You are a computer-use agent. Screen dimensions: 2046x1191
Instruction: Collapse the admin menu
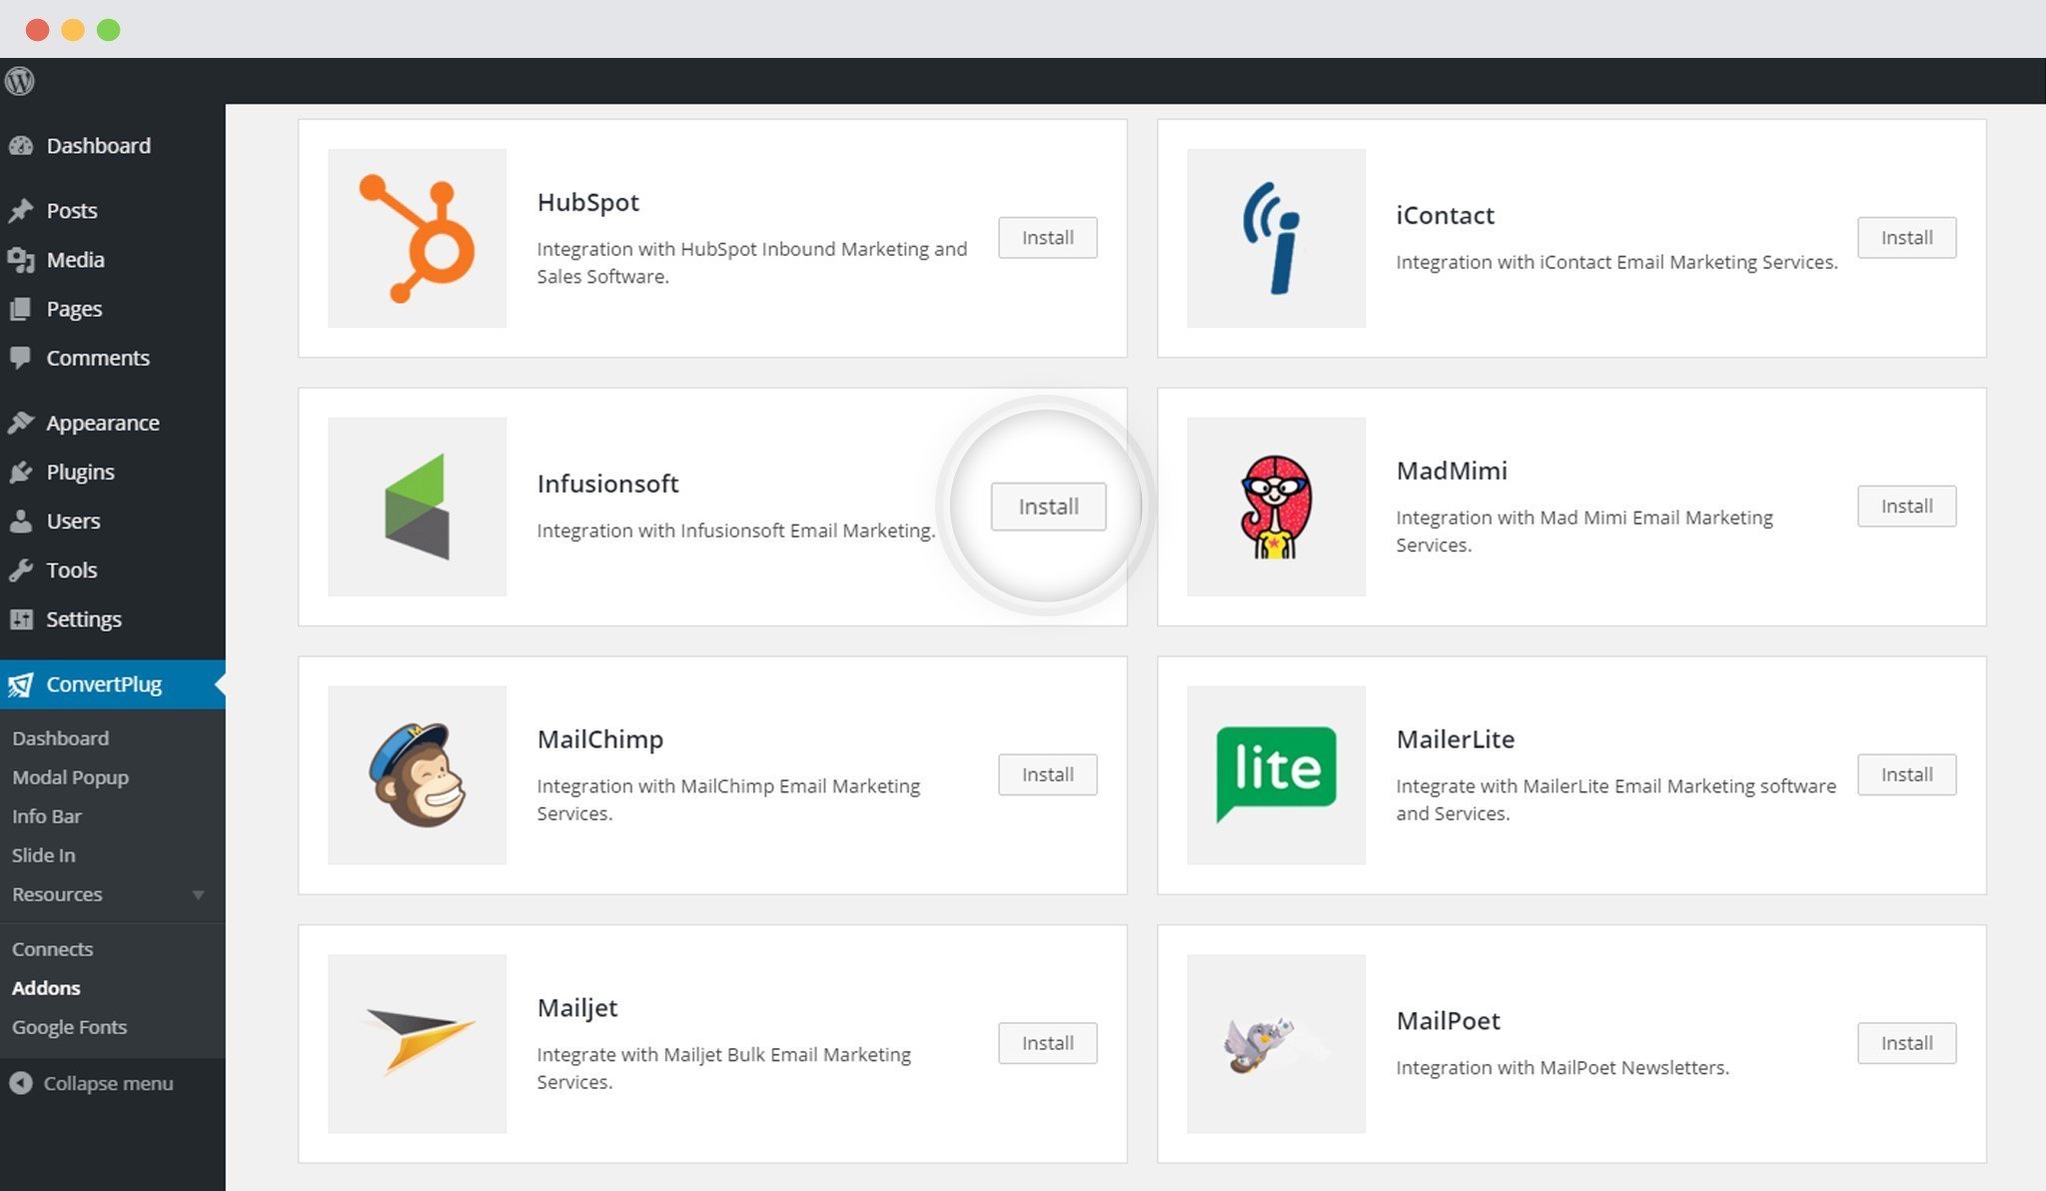click(95, 1083)
